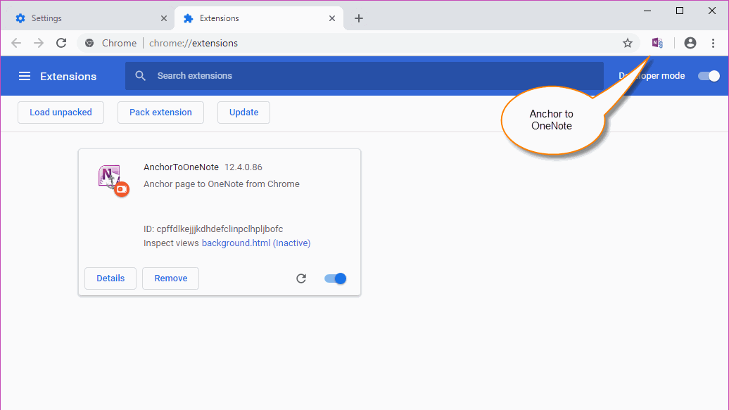Click version number 12.4.0.86
Viewport: 729px width, 410px height.
point(243,167)
